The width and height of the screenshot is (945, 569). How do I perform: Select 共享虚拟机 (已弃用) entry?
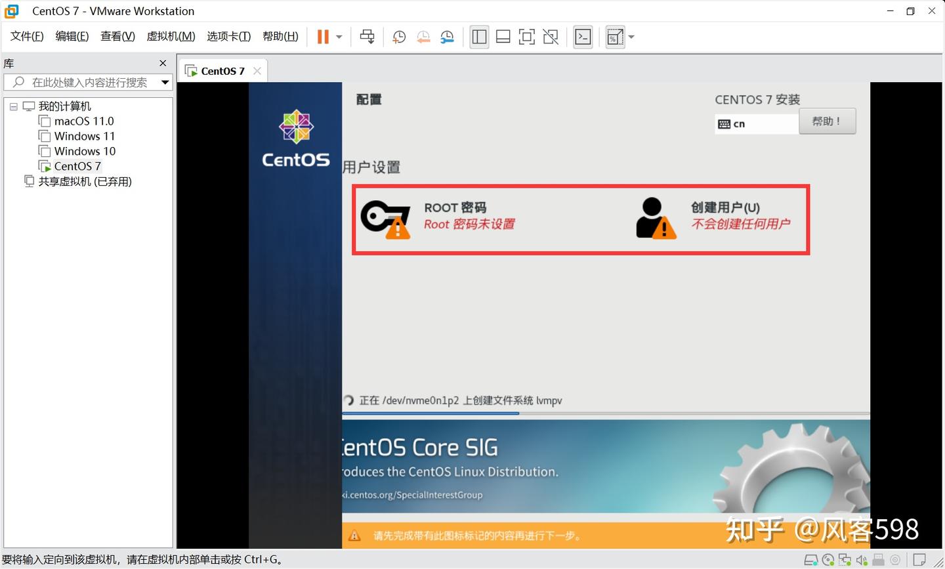85,181
